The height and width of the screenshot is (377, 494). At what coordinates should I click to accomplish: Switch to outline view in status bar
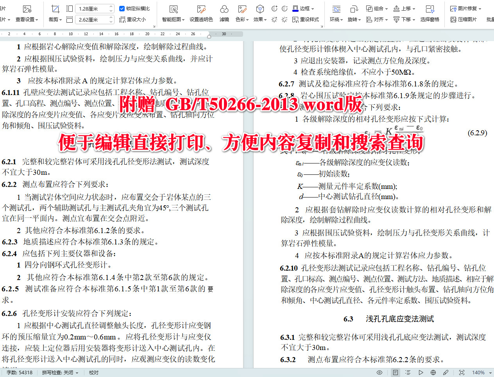pyautogui.click(x=408, y=372)
